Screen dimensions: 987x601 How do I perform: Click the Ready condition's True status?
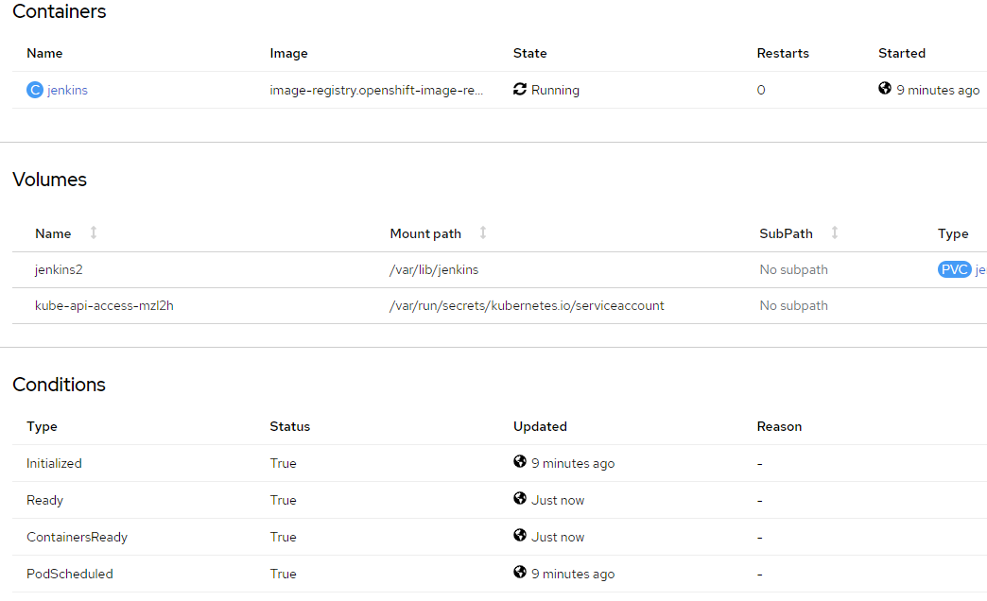point(282,499)
